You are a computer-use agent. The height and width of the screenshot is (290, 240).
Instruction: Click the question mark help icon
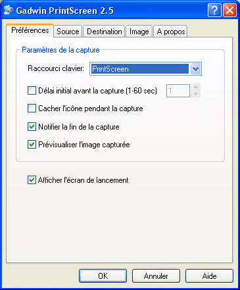[x=214, y=11]
